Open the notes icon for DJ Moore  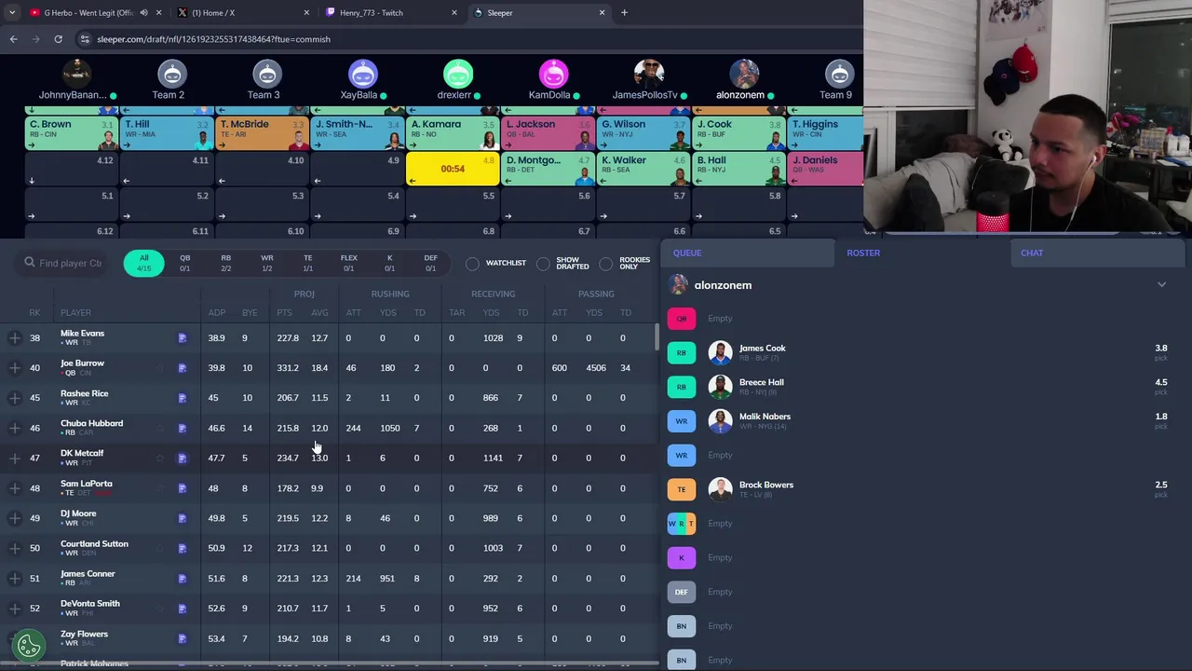click(x=183, y=518)
